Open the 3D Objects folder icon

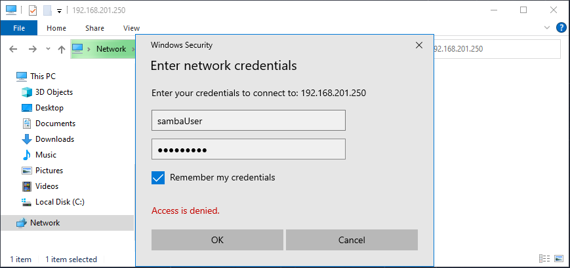(27, 92)
